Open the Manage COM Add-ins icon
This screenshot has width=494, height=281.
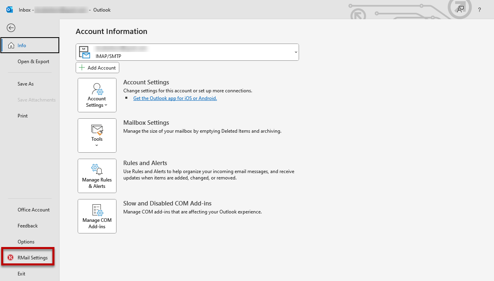(x=97, y=216)
